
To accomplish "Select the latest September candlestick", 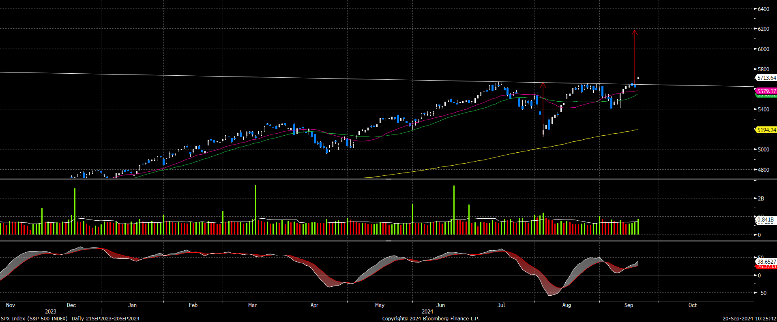I will coord(638,78).
